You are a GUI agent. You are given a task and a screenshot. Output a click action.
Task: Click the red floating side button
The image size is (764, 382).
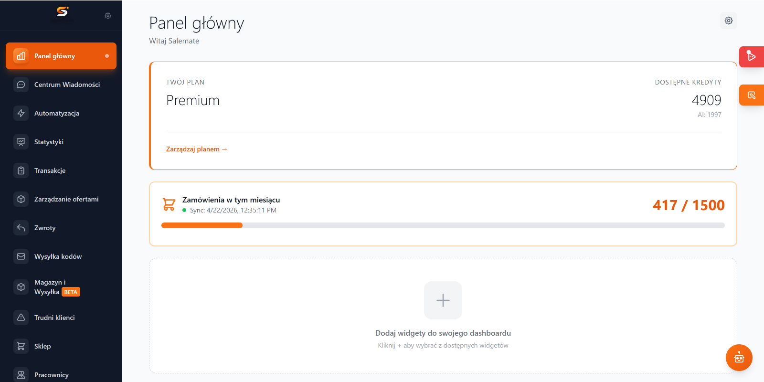point(752,57)
